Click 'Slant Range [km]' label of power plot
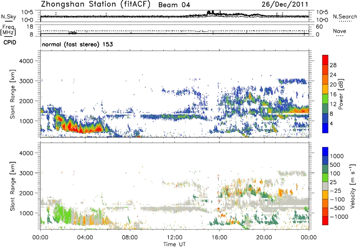Viewport: 357px width, 247px height. [12, 94]
